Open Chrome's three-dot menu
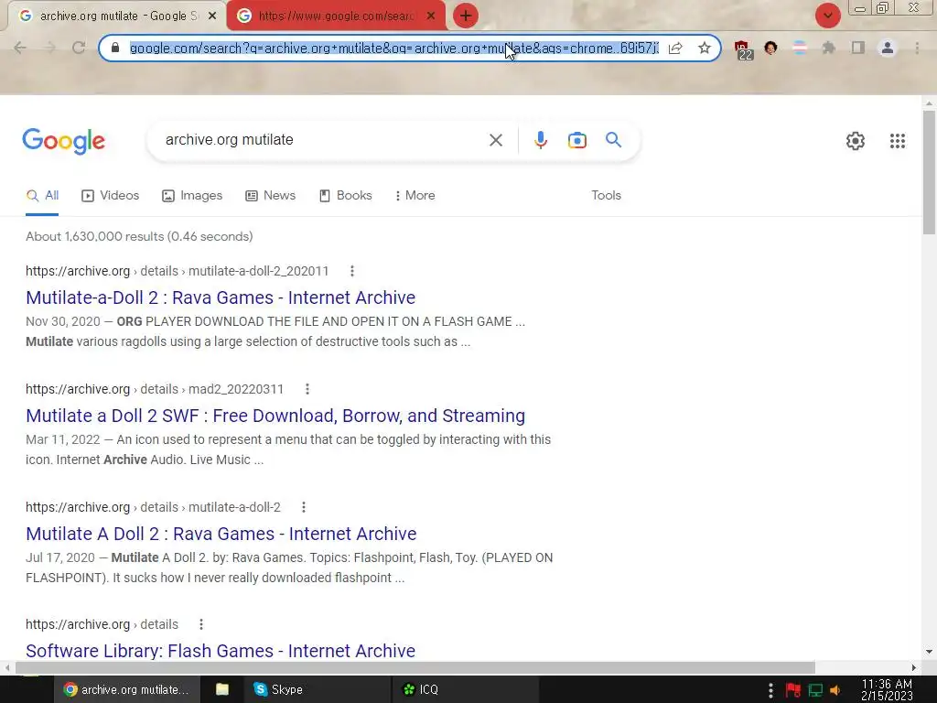This screenshot has height=703, width=937. click(x=917, y=48)
